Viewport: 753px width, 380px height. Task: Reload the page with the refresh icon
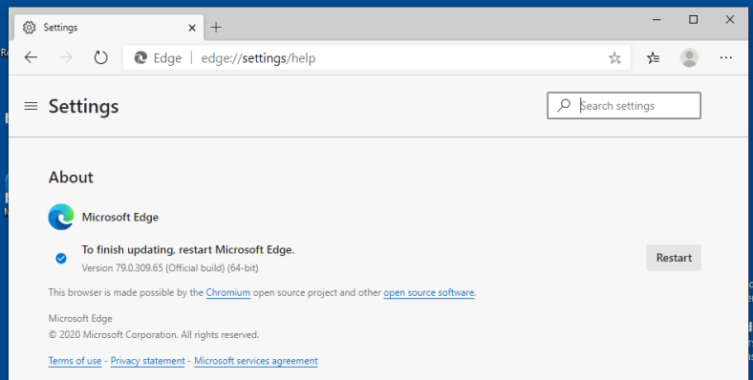(101, 57)
